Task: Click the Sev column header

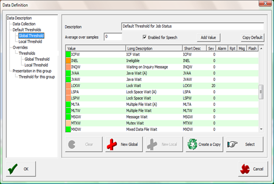Action: pos(211,48)
